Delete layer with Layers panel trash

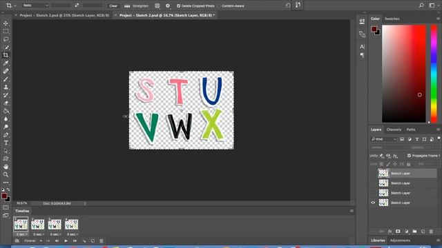(x=431, y=231)
